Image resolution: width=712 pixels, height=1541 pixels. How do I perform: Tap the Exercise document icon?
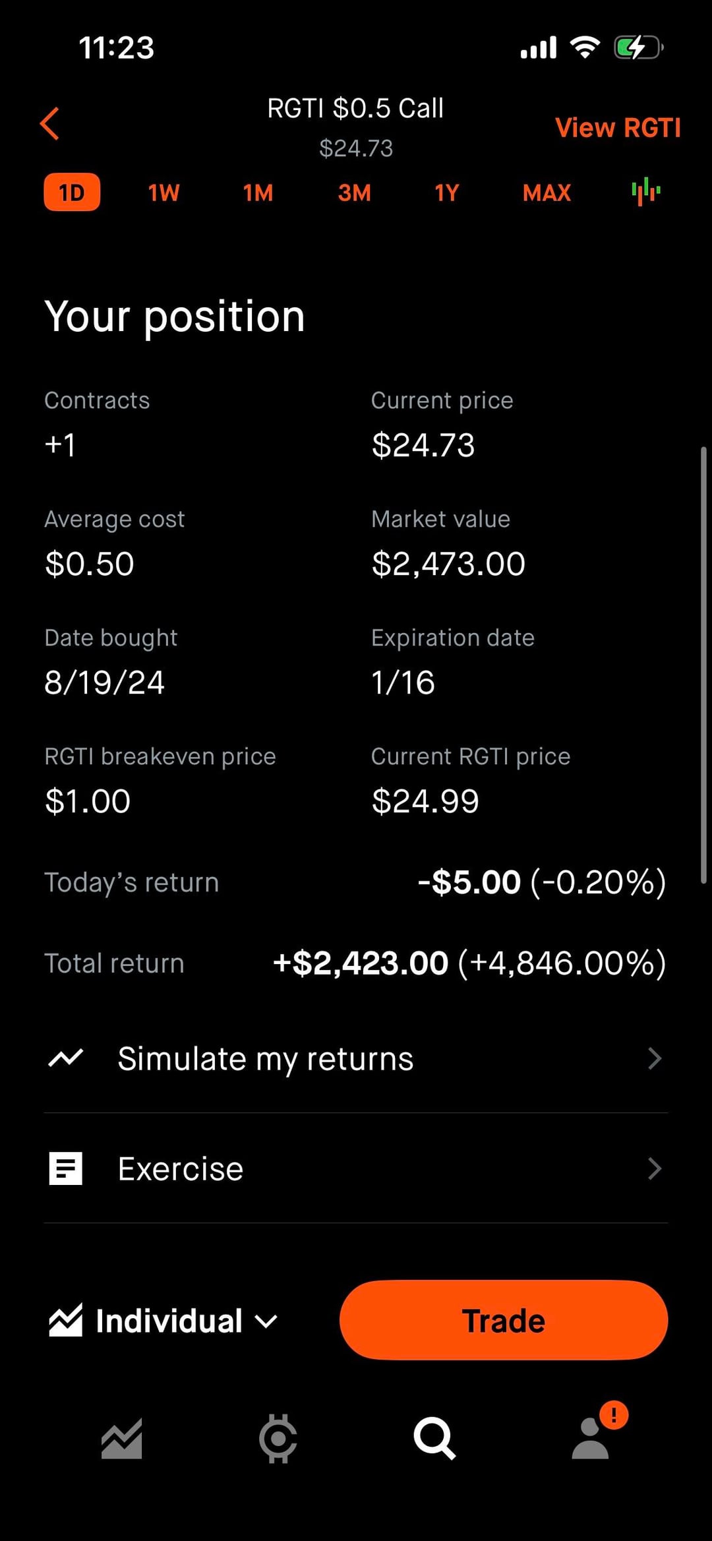coord(66,1168)
